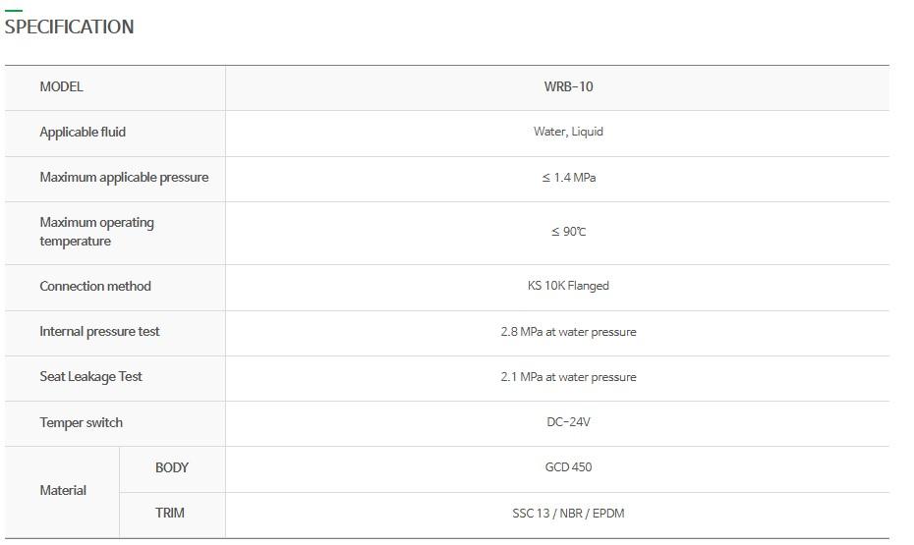The image size is (914, 545).
Task: Click the KS 10K Flanged value
Action: [568, 286]
